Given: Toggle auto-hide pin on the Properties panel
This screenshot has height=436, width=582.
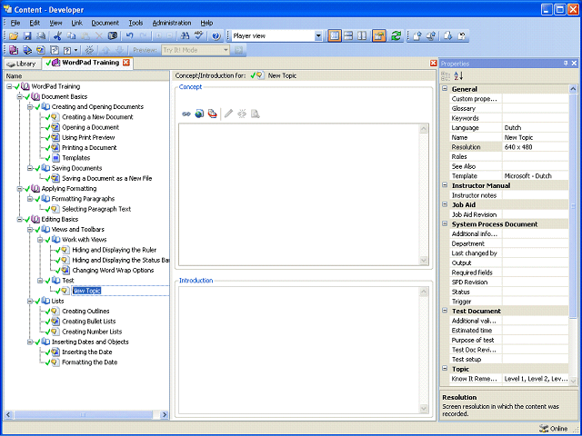Looking at the screenshot, I should tap(566, 64).
